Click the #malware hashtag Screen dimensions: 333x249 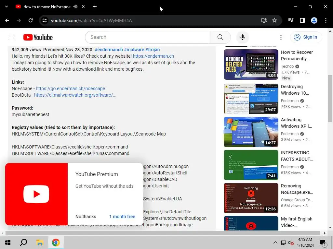click(x=134, y=50)
